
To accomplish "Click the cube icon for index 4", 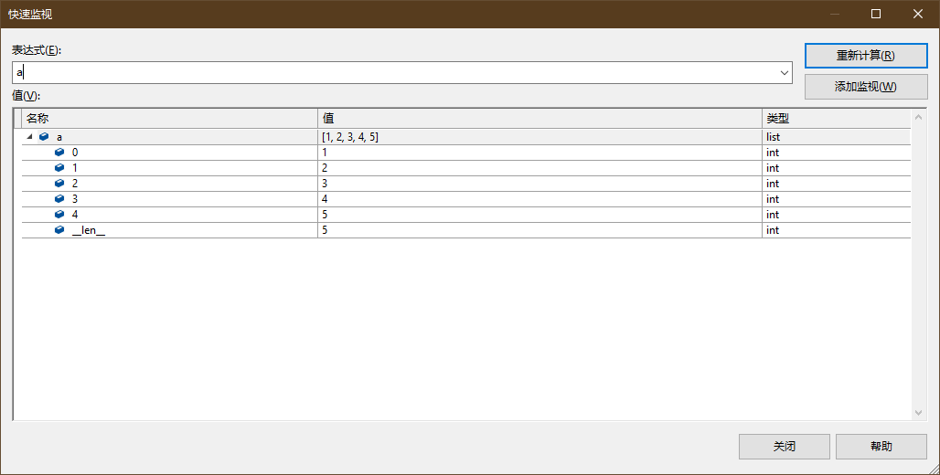I will 59,215.
